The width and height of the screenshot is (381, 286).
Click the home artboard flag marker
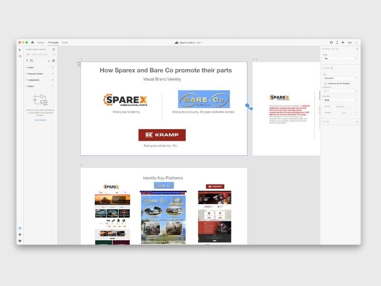(x=79, y=64)
